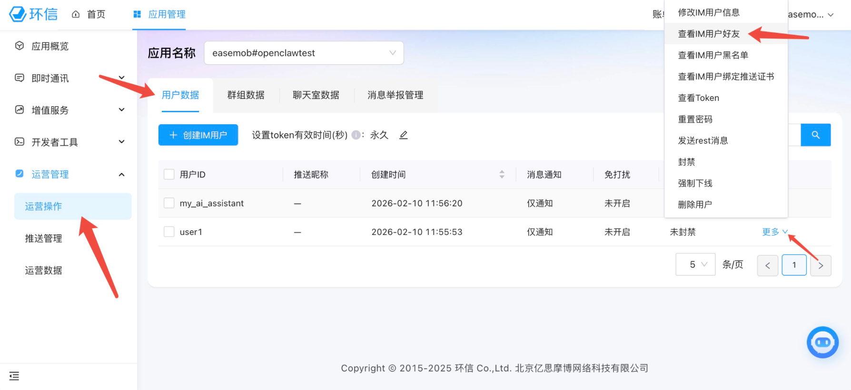Click the 创建IM用户 button
Viewport: 851px width, 390px height.
click(x=198, y=135)
